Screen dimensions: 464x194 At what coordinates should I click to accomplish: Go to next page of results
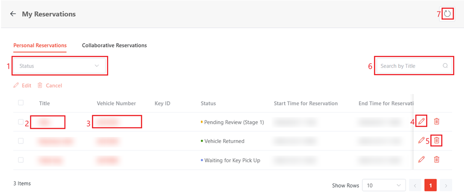[x=446, y=186]
